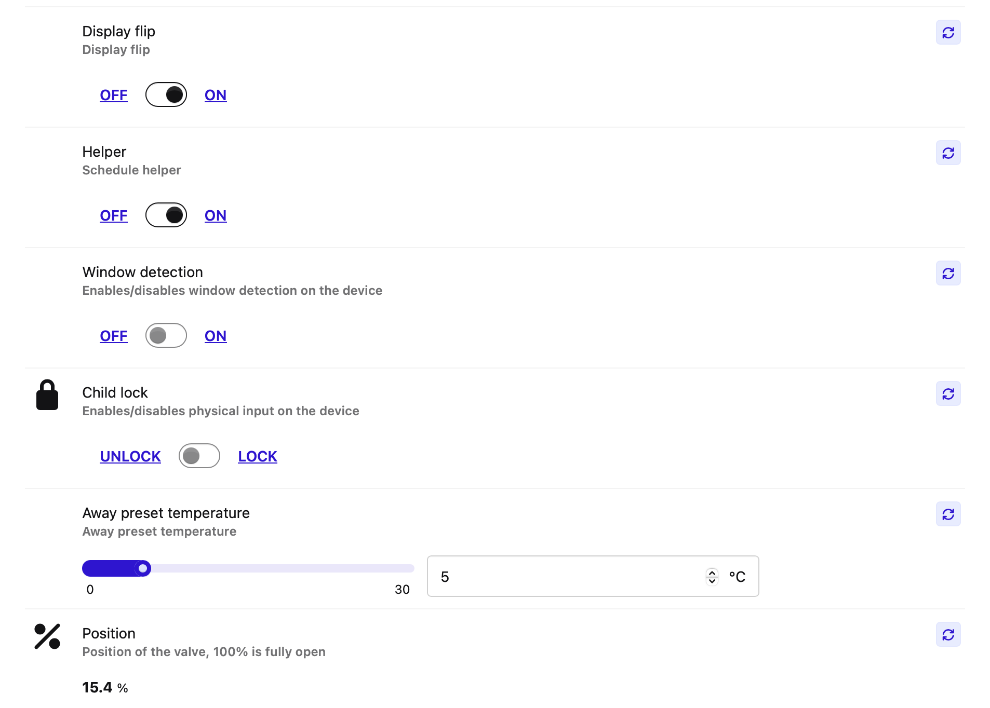The width and height of the screenshot is (990, 708).
Task: Toggle the Window detection switch
Action: (x=166, y=335)
